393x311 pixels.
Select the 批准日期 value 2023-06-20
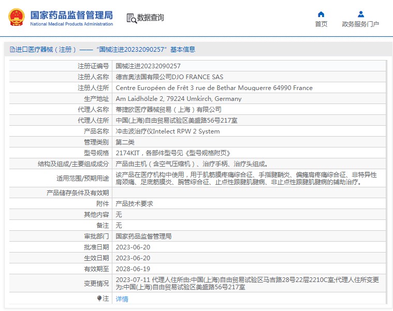tap(133, 247)
